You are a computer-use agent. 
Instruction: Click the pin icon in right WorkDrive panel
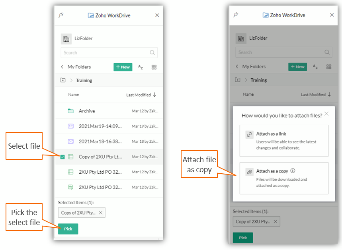(236, 15)
